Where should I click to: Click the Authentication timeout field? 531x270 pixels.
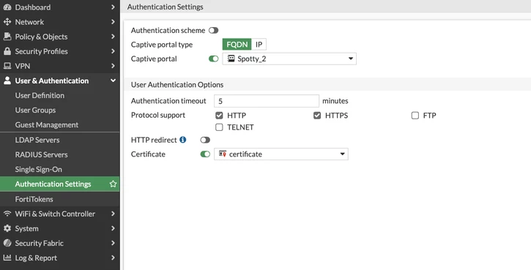(x=267, y=101)
